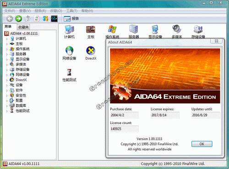Open the 文件(F) menu
Viewport: 229px width, 169px height.
[x=10, y=11]
